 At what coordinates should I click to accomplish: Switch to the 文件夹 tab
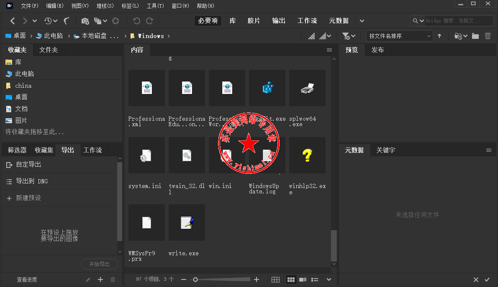pos(48,50)
